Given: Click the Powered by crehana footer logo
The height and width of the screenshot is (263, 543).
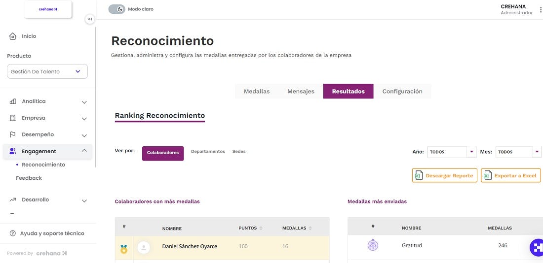Looking at the screenshot, I should tap(52, 253).
